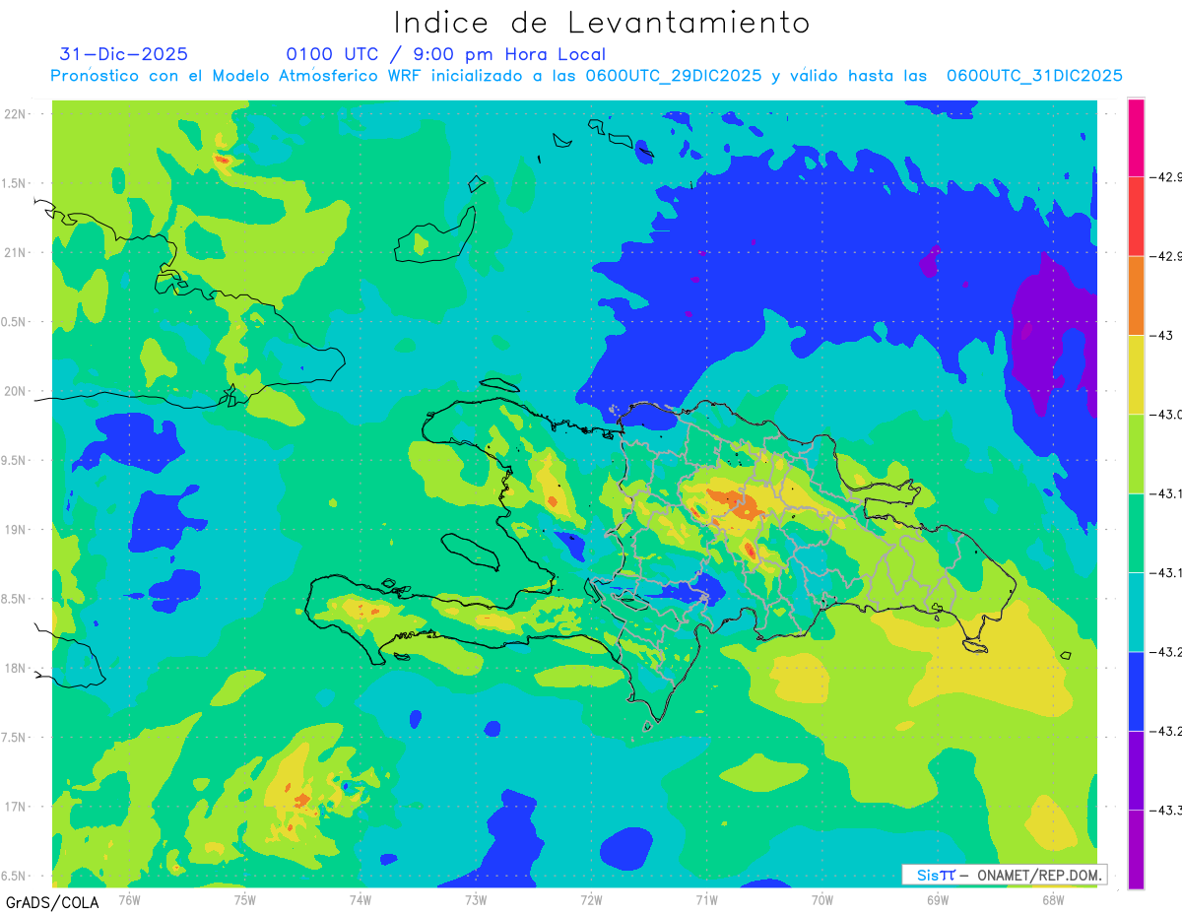Click the '22N' latitude axis label
This screenshot has width=1182, height=913.
pos(16,114)
